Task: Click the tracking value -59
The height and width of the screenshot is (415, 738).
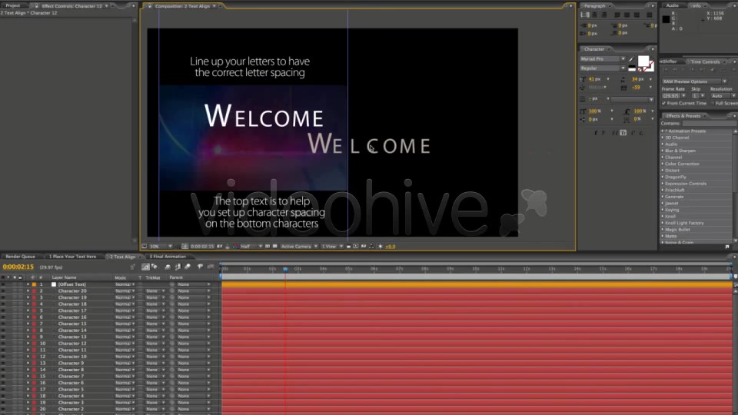Action: 637,88
